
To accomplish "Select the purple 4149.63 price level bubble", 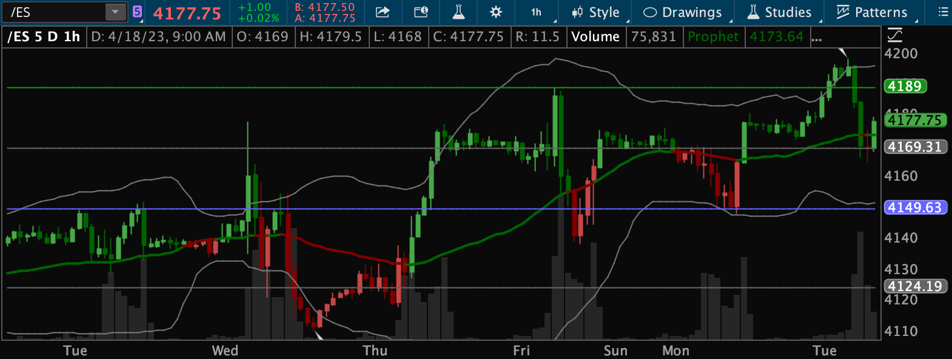I will (916, 207).
